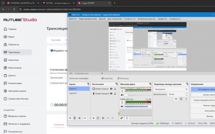215x134 pixels.
Task: Click the Режим студии button
Action: pos(203,105)
